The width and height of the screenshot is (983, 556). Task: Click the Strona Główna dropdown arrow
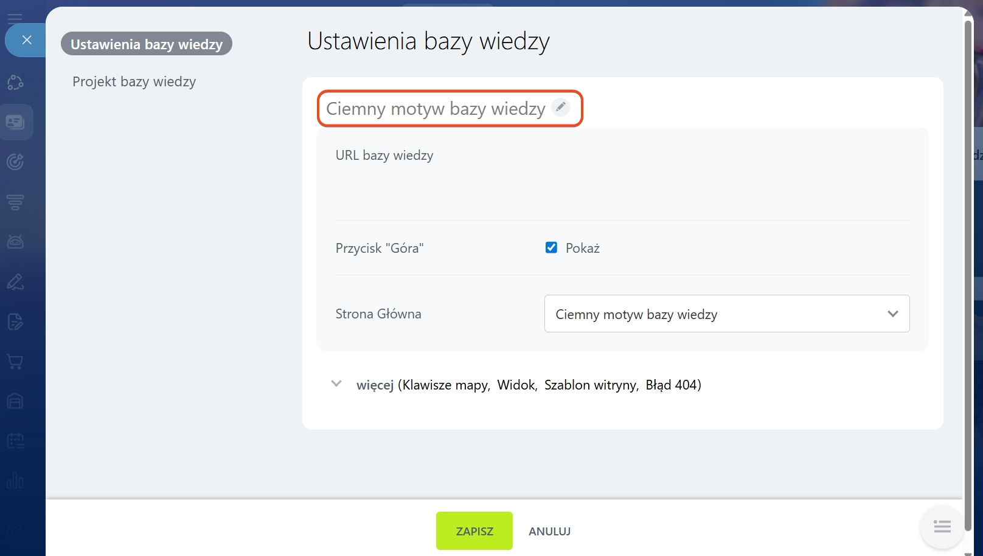click(892, 314)
